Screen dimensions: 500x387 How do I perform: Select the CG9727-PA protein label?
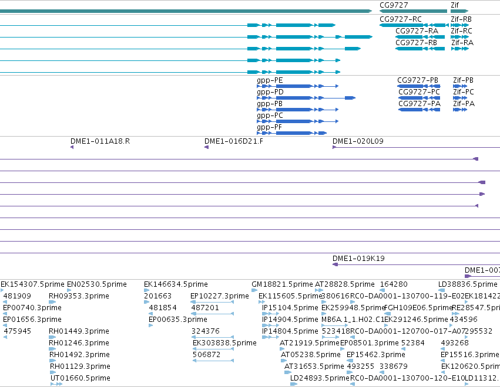420,104
